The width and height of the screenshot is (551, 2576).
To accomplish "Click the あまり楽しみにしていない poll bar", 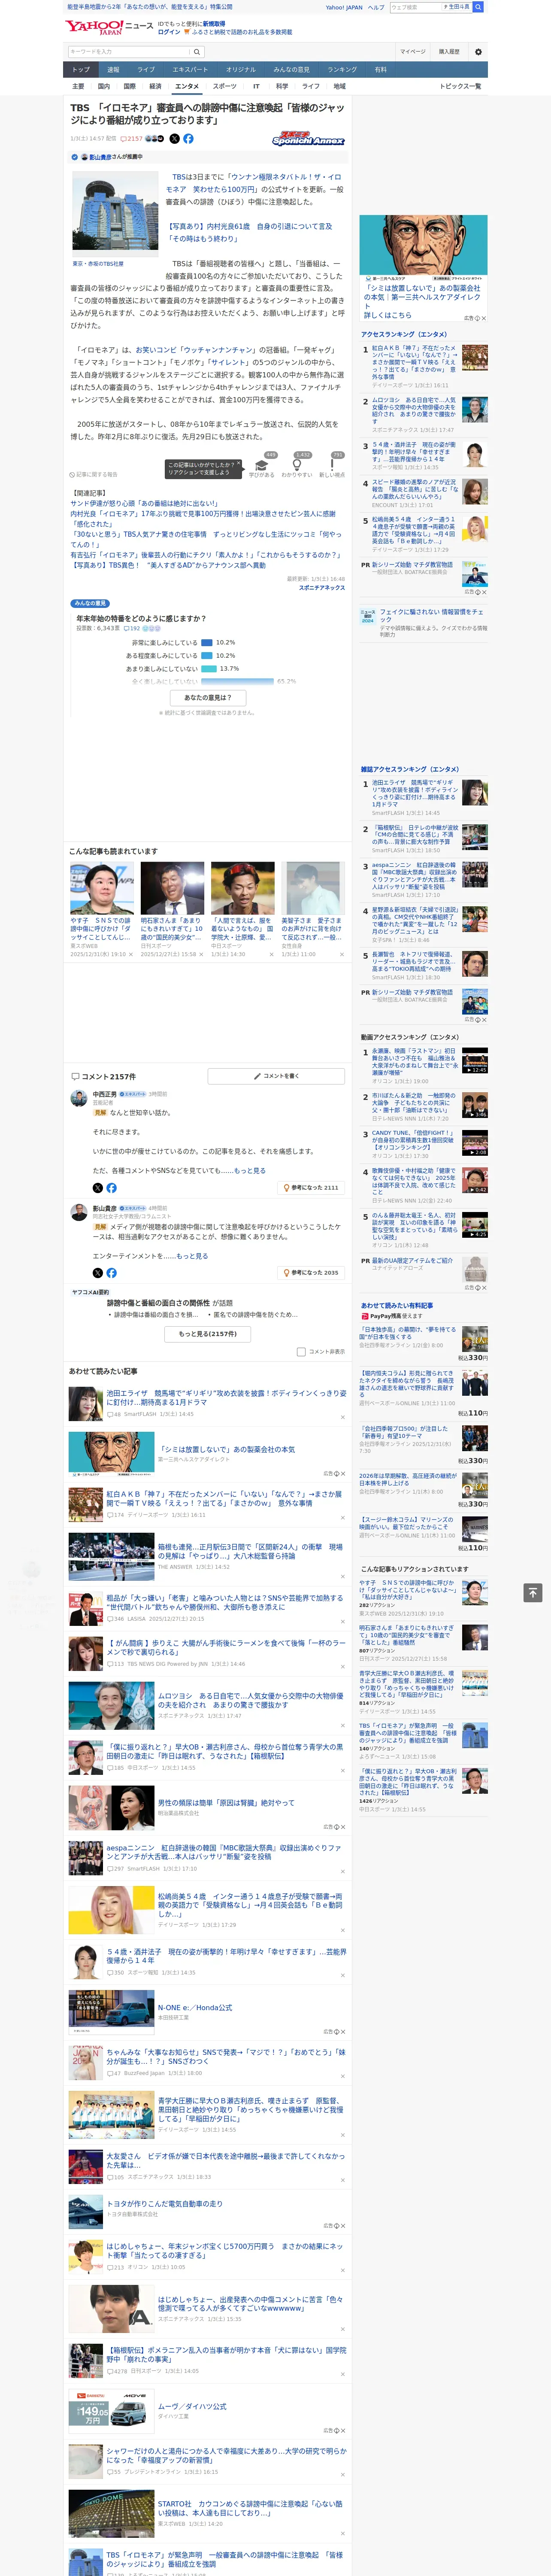I will tap(209, 669).
